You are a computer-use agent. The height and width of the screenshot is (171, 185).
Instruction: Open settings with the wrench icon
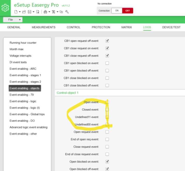(x=67, y=12)
